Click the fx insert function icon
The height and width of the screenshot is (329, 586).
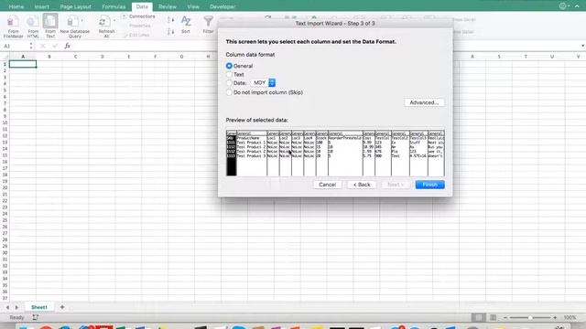coord(67,46)
